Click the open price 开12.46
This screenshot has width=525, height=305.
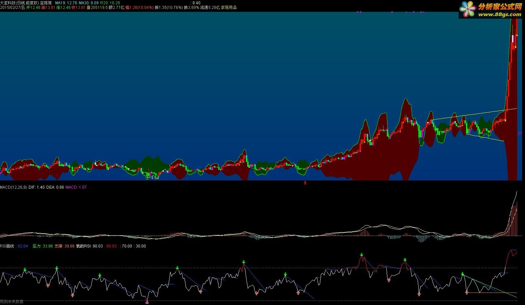click(x=33, y=7)
